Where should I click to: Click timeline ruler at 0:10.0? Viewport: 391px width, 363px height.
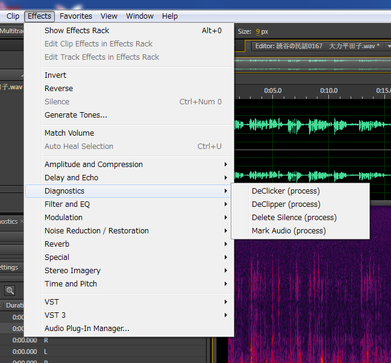pos(329,91)
